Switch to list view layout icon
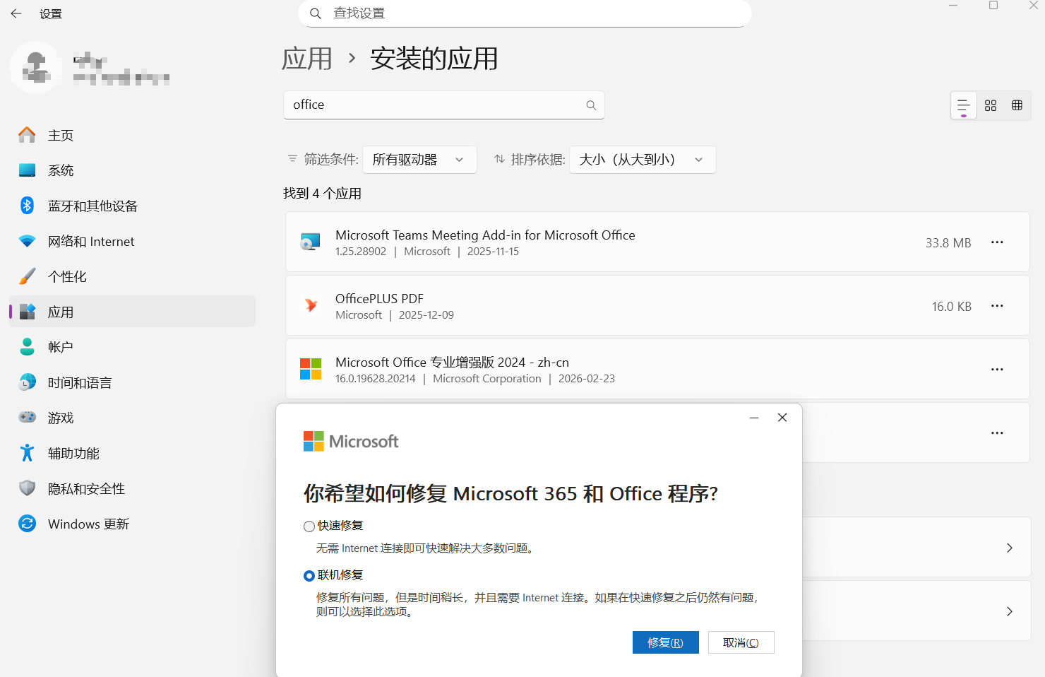 tap(964, 105)
